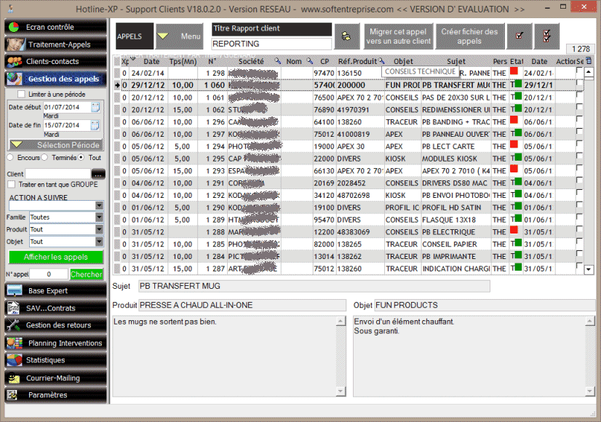
Task: Click the search icon beside Nom column
Action: [310, 62]
